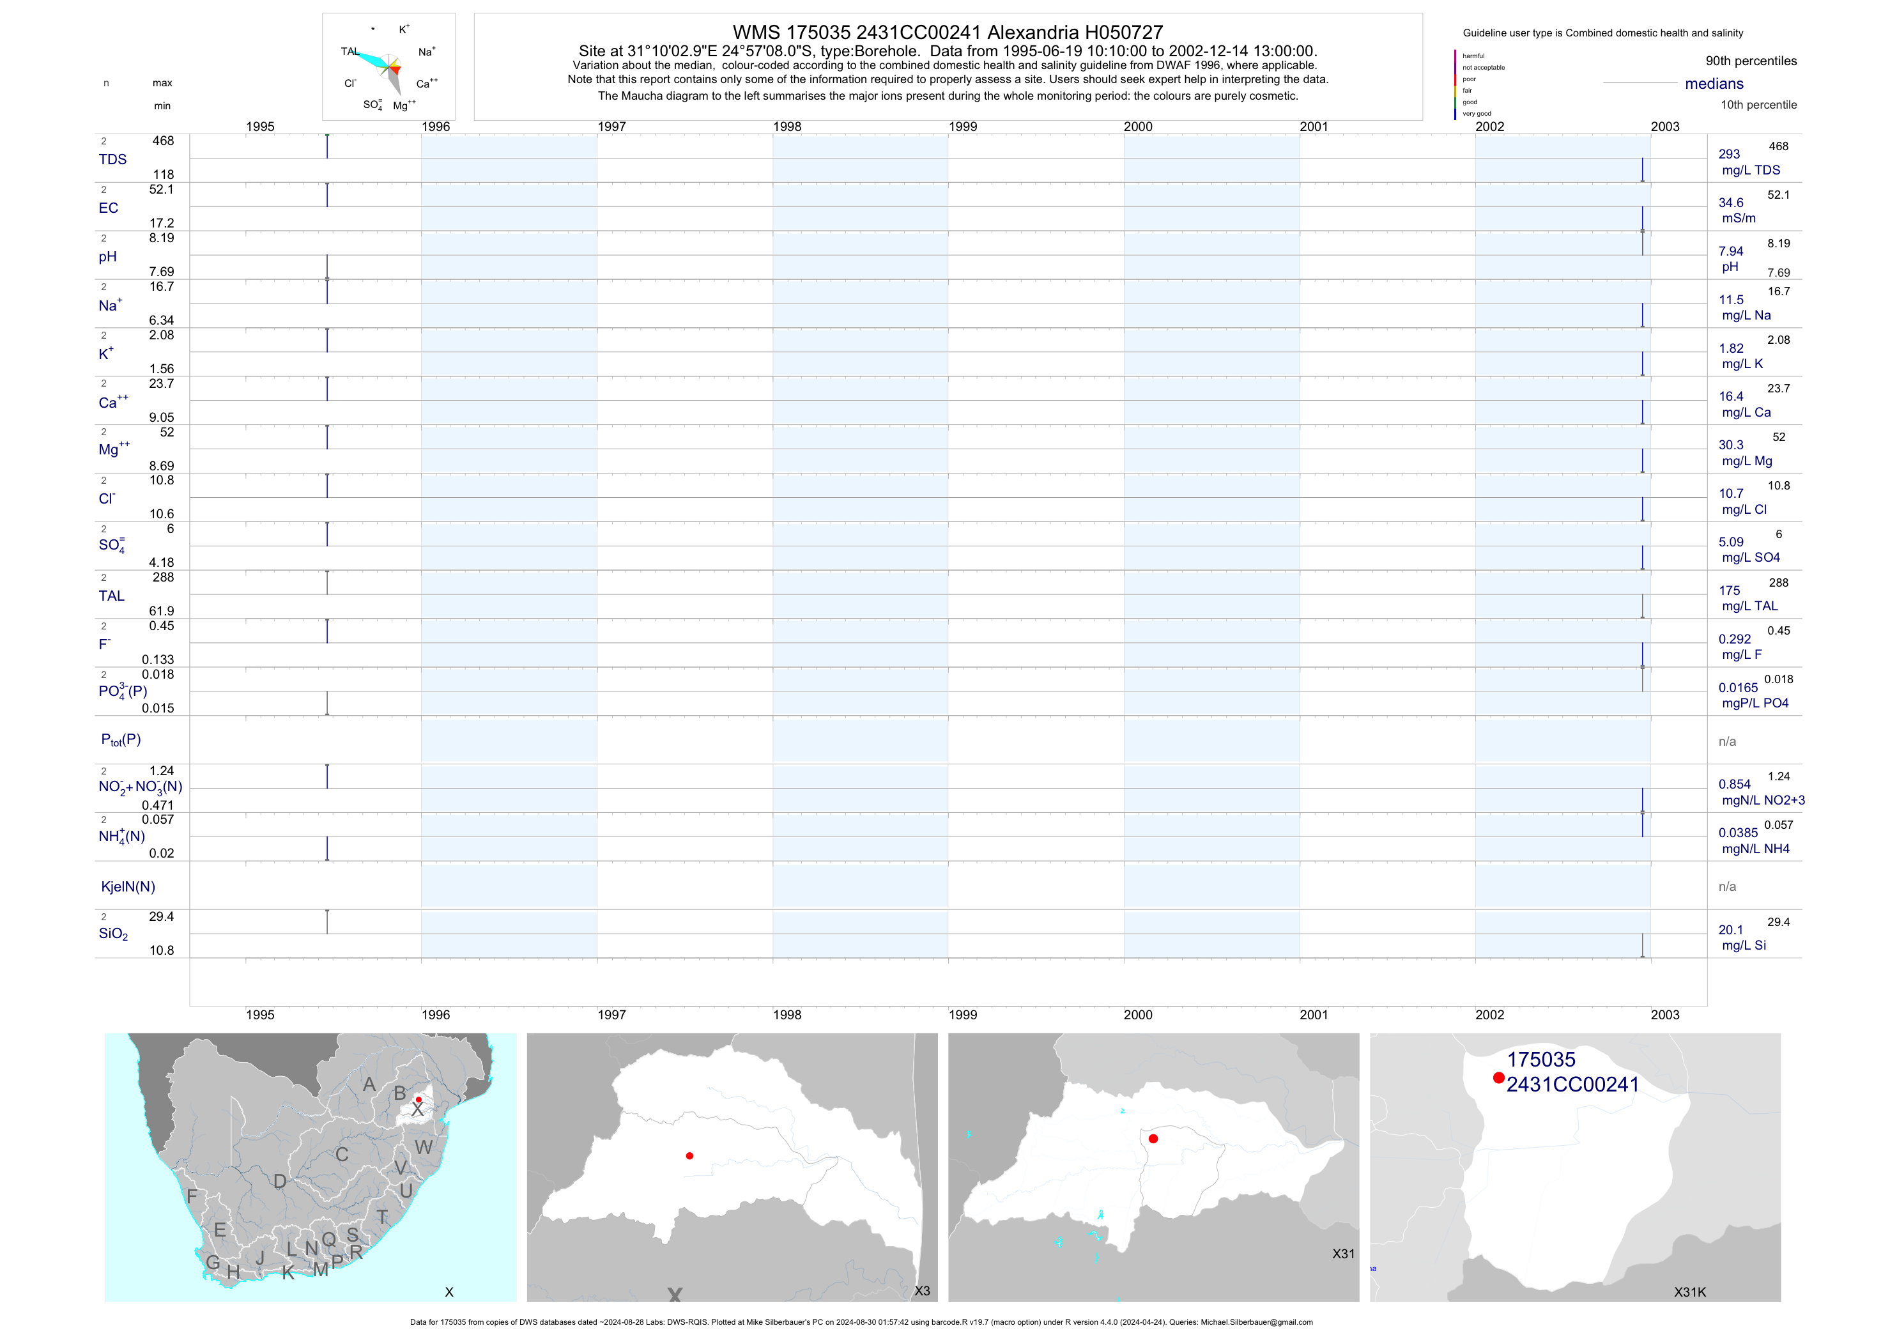The width and height of the screenshot is (1897, 1342).
Task: Open the X31K sub-catchment map thumbnail
Action: (x=1575, y=1167)
